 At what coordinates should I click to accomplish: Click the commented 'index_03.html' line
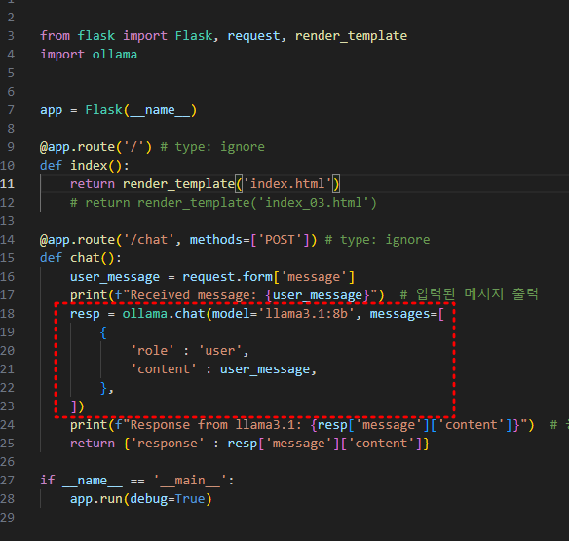coord(223,202)
